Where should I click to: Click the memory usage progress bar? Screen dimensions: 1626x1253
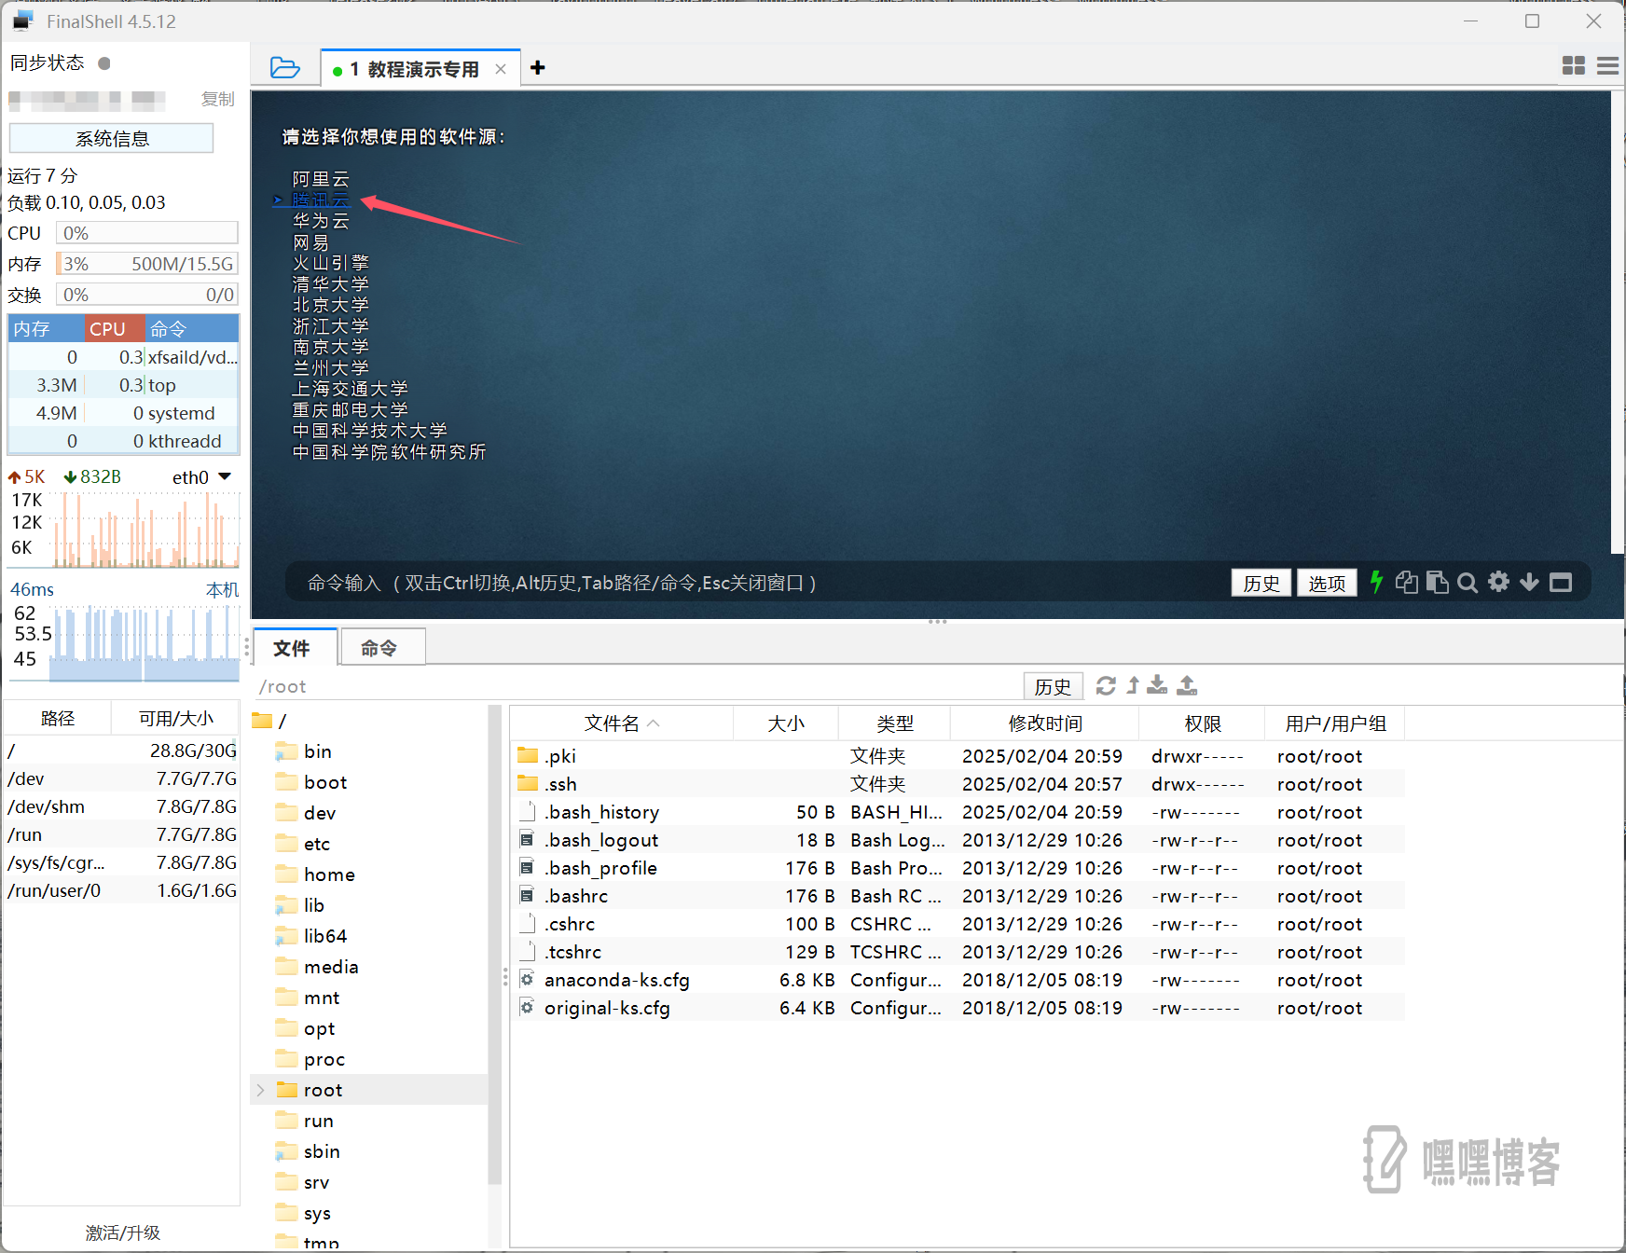146,263
